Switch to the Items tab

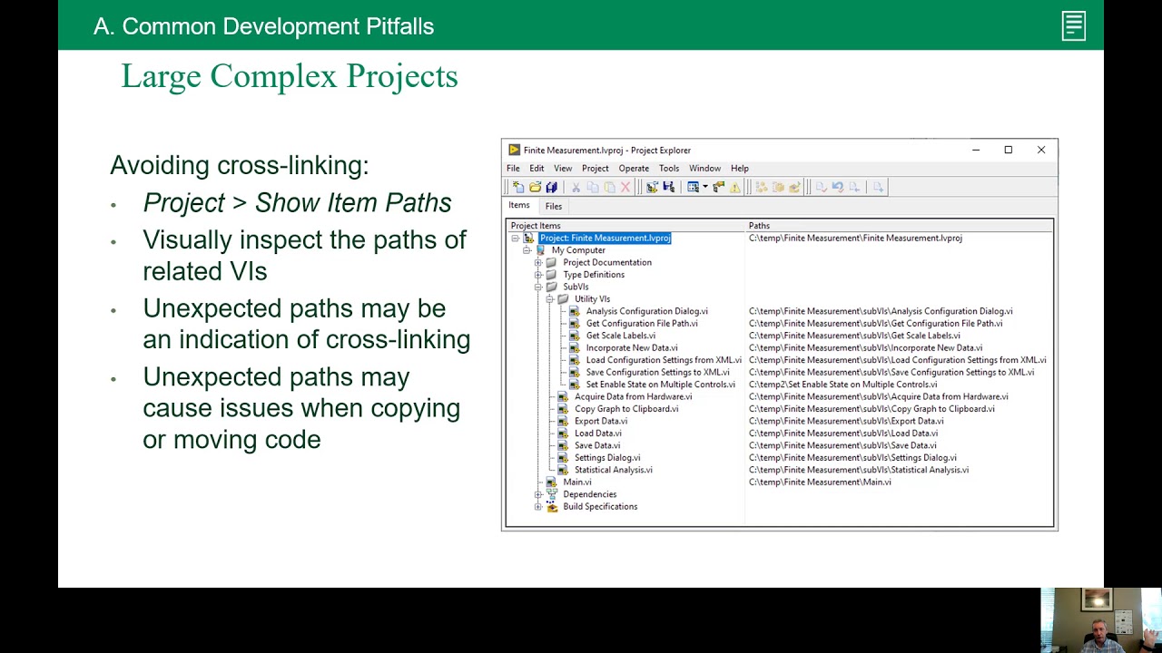click(x=519, y=206)
